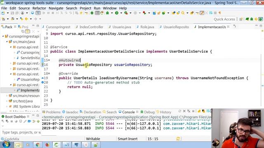Toggle the Mark Occurrences pencil icon
The image size is (264, 148).
click(x=202, y=13)
